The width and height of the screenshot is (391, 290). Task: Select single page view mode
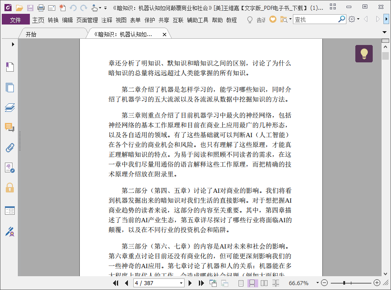click(x=241, y=283)
